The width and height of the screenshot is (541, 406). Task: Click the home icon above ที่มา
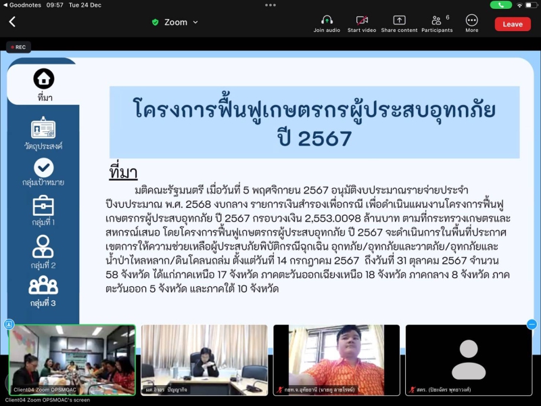44,79
